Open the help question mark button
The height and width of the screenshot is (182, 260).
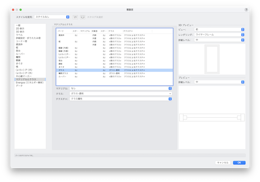tap(246, 10)
